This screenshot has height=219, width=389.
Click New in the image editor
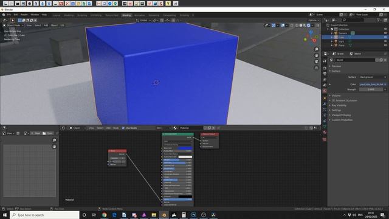coord(35,133)
